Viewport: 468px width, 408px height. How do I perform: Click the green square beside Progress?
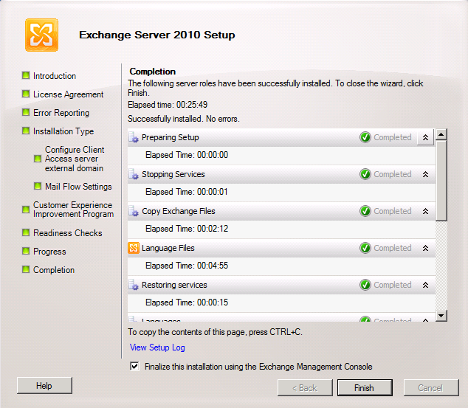point(26,251)
